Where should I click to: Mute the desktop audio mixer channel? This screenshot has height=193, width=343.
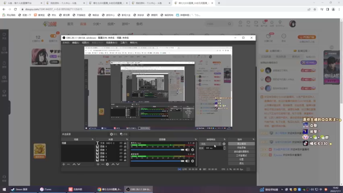(187, 161)
